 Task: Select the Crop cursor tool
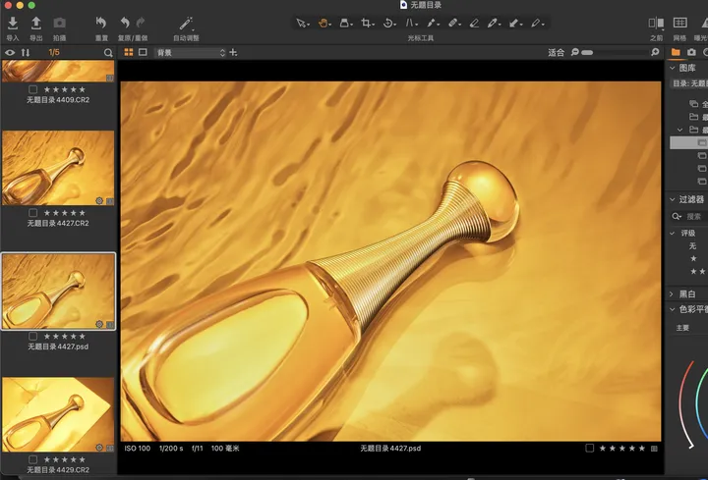click(x=367, y=22)
